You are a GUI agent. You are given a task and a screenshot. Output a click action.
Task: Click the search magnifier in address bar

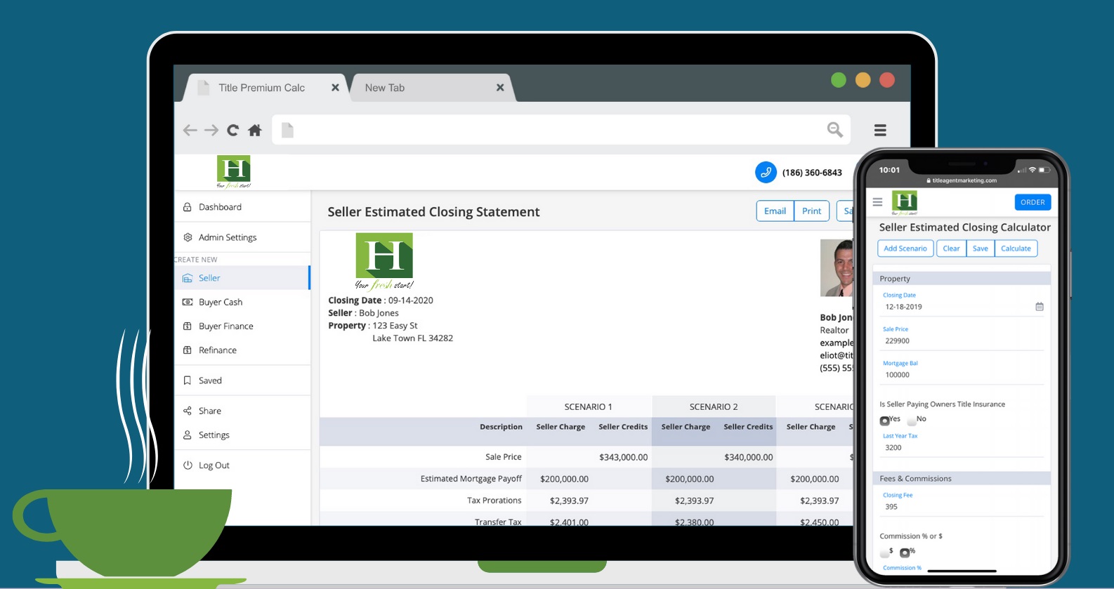834,129
